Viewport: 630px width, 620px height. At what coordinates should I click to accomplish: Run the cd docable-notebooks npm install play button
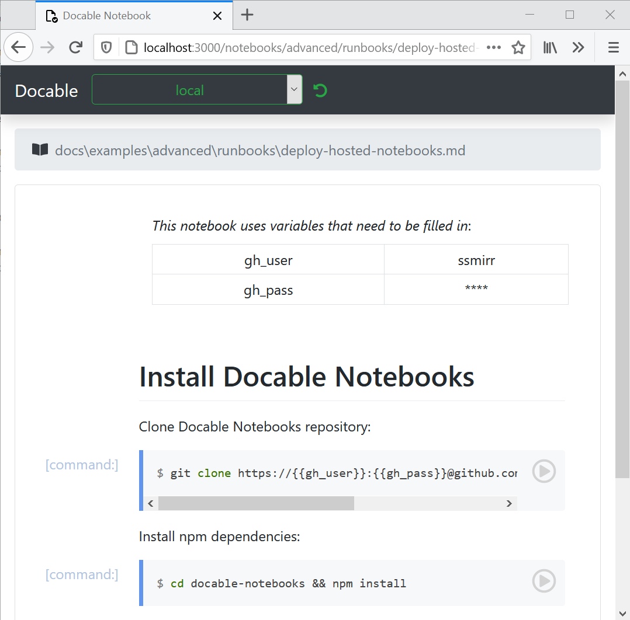[544, 581]
